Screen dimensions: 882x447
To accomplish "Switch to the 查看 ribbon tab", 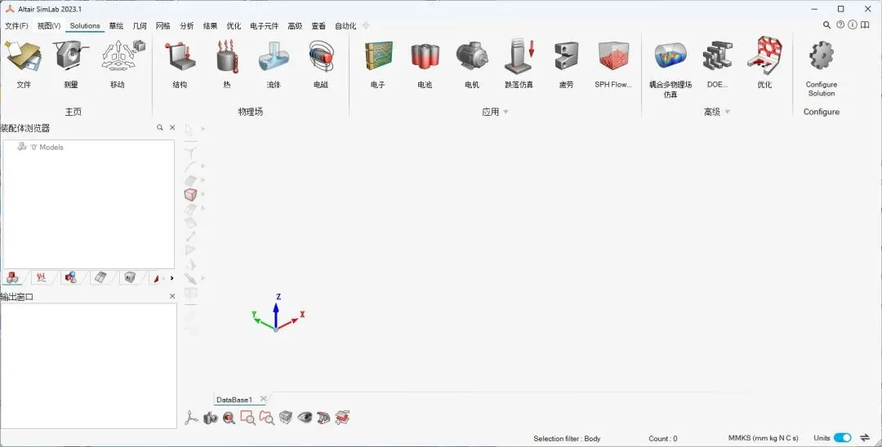I will 318,26.
